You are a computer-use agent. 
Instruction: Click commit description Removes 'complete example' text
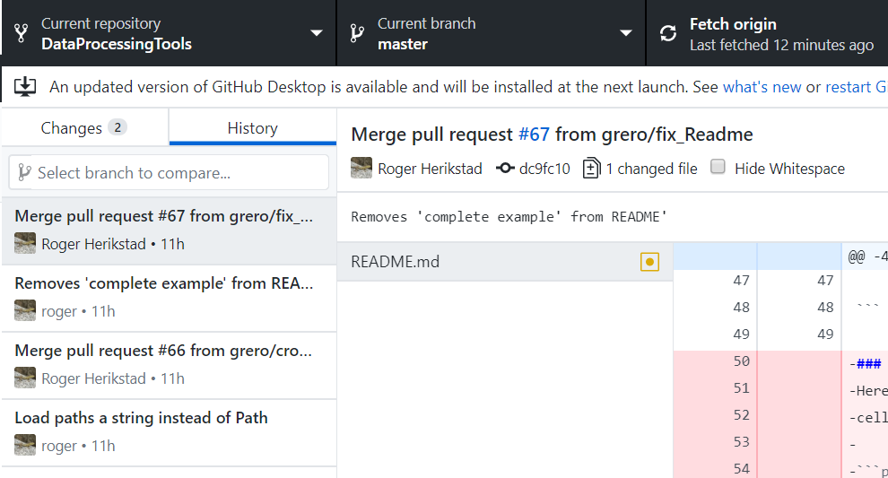tap(509, 217)
